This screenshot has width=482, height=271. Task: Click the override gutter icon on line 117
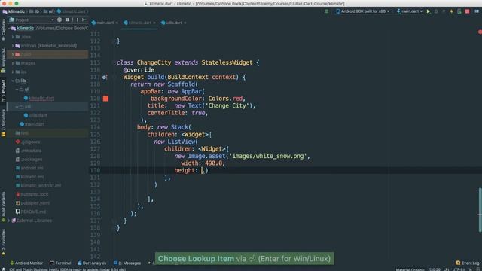[x=105, y=77]
